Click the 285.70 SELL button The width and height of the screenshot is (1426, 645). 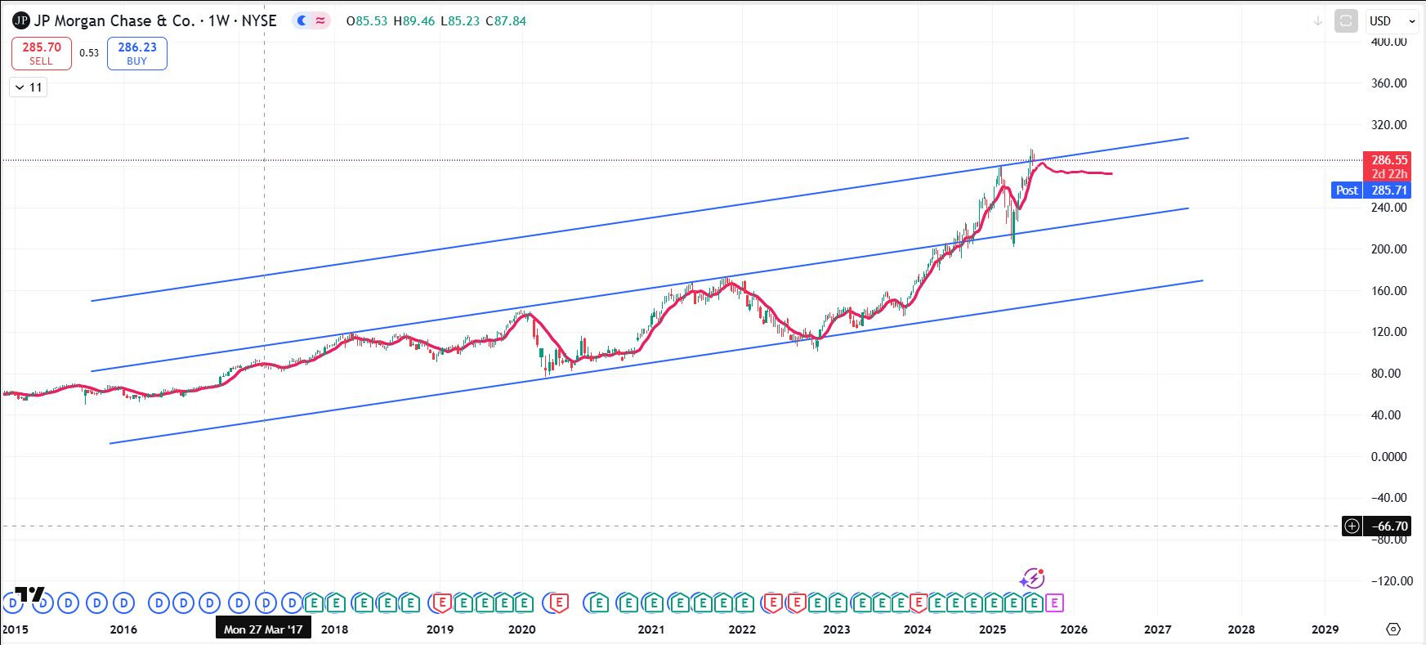click(42, 53)
